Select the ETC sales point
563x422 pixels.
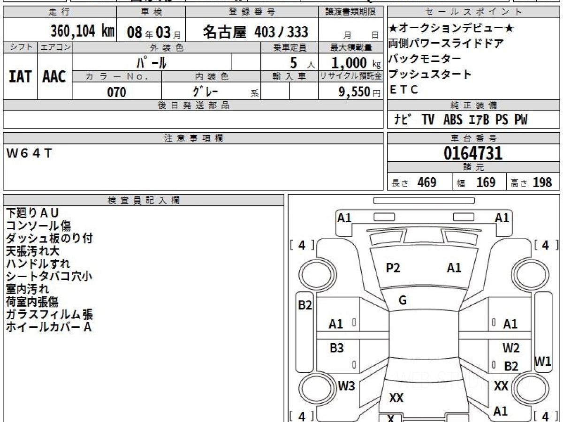[x=404, y=90]
